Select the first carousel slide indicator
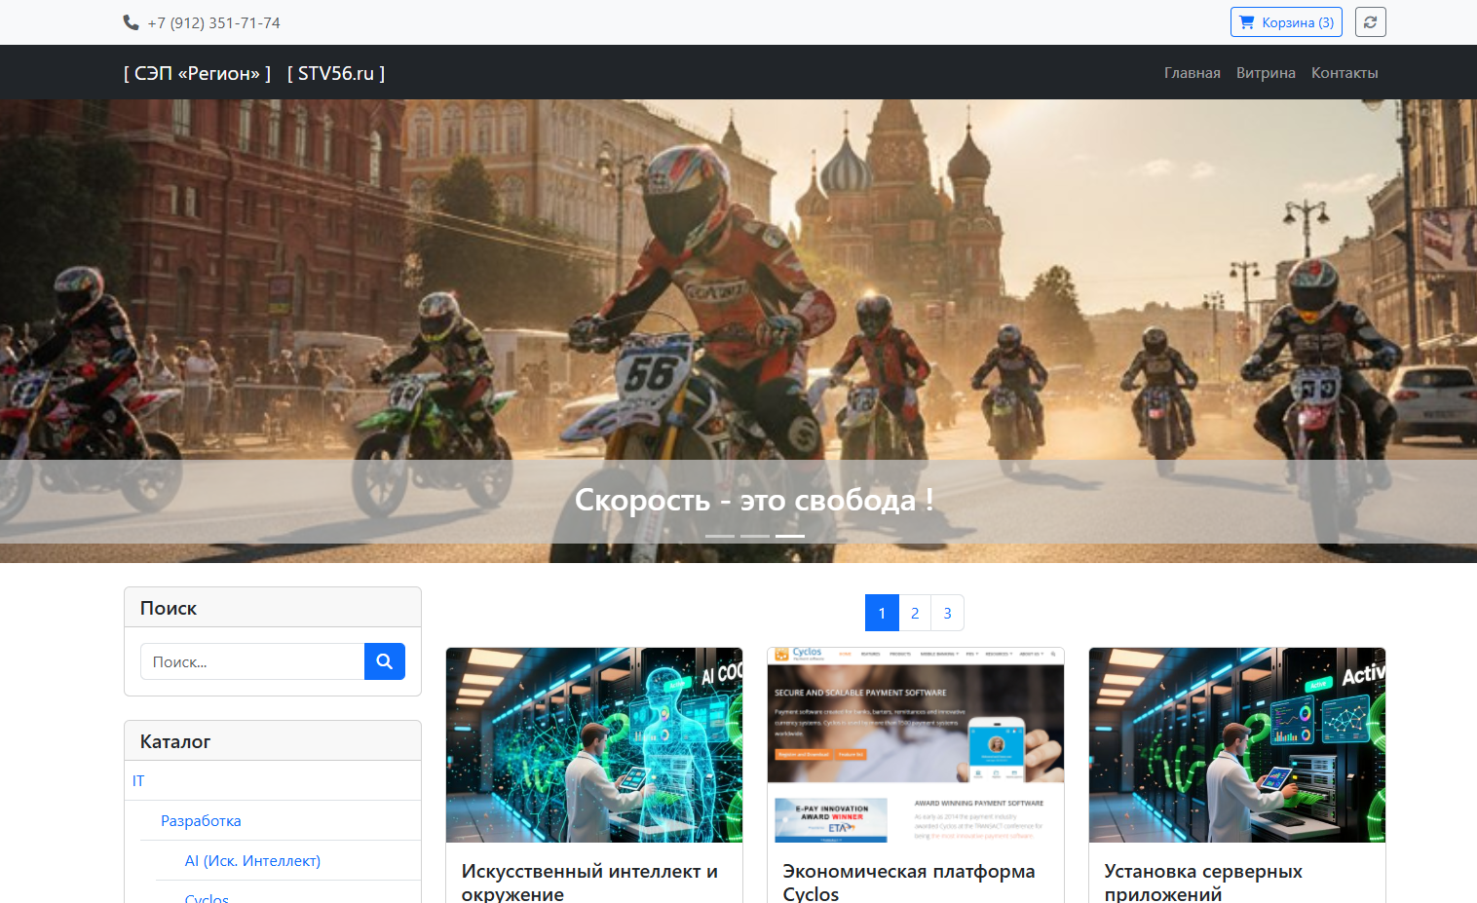This screenshot has height=903, width=1477. pyautogui.click(x=720, y=536)
